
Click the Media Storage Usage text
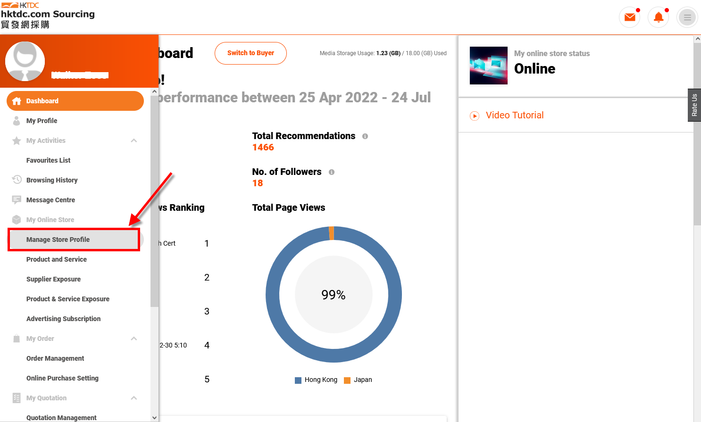tap(383, 53)
